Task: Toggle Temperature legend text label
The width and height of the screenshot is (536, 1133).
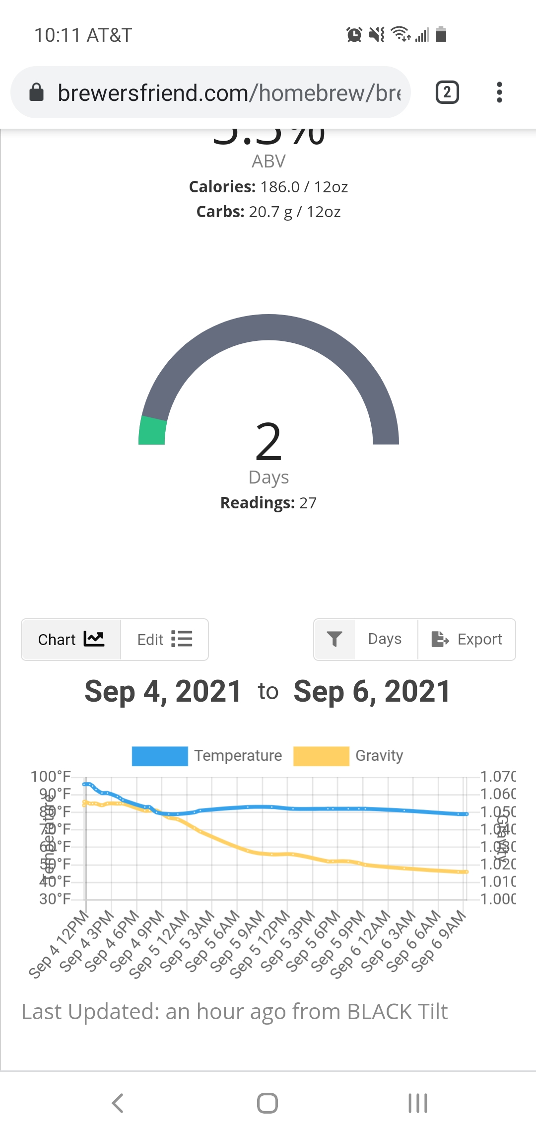Action: [x=238, y=756]
